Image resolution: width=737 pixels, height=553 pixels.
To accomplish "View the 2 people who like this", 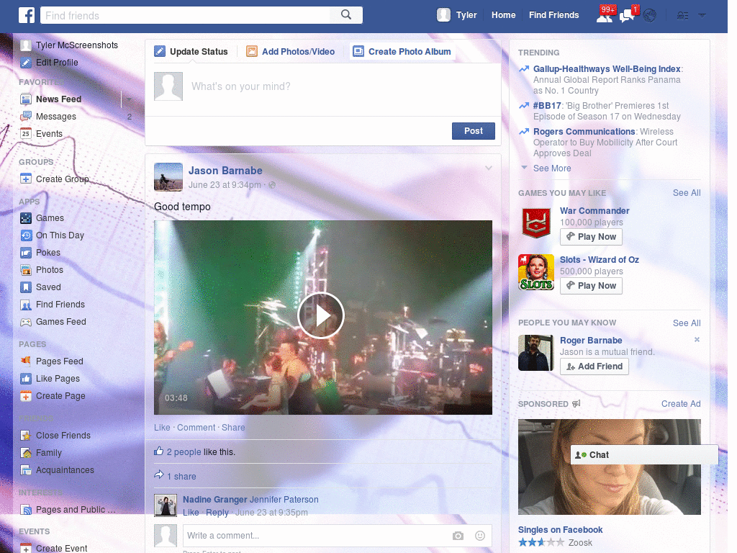I will point(184,452).
